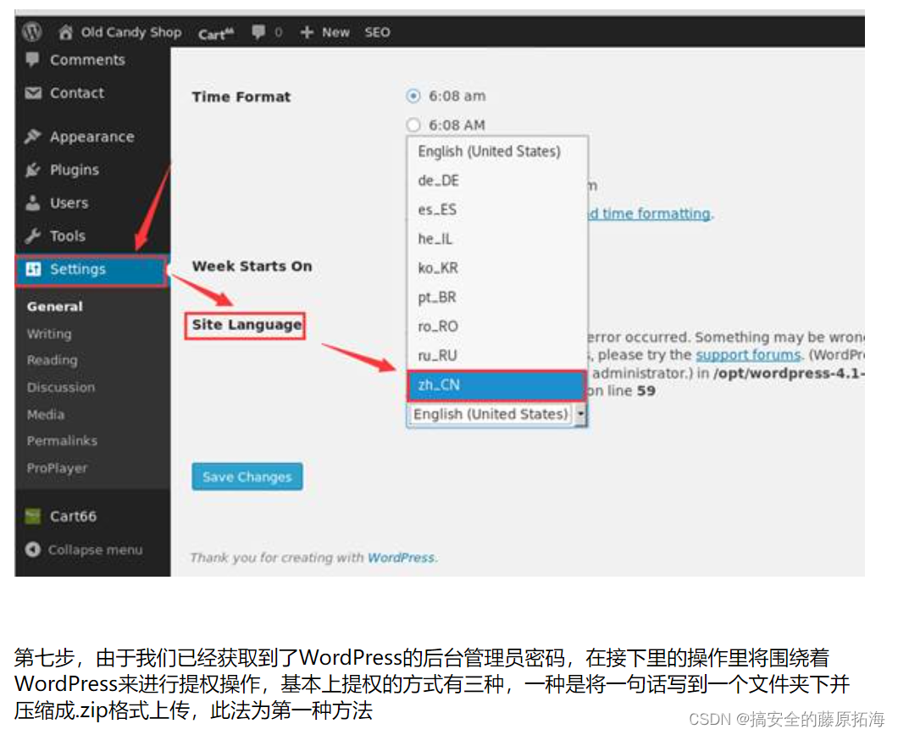This screenshot has width=898, height=735.
Task: Click the Time Format label
Action: pyautogui.click(x=241, y=97)
